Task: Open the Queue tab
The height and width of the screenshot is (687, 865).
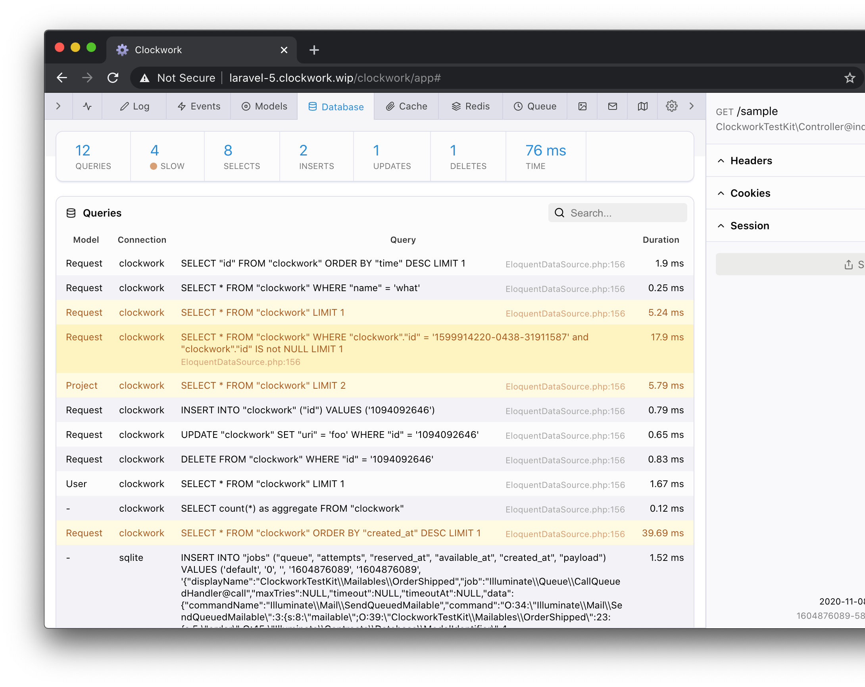Action: 535,106
